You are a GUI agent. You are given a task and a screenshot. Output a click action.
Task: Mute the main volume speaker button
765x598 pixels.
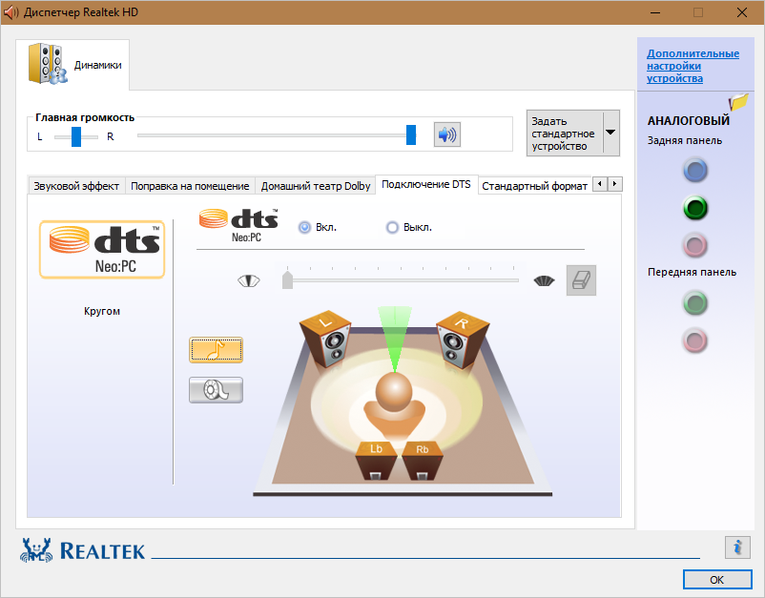pyautogui.click(x=447, y=134)
